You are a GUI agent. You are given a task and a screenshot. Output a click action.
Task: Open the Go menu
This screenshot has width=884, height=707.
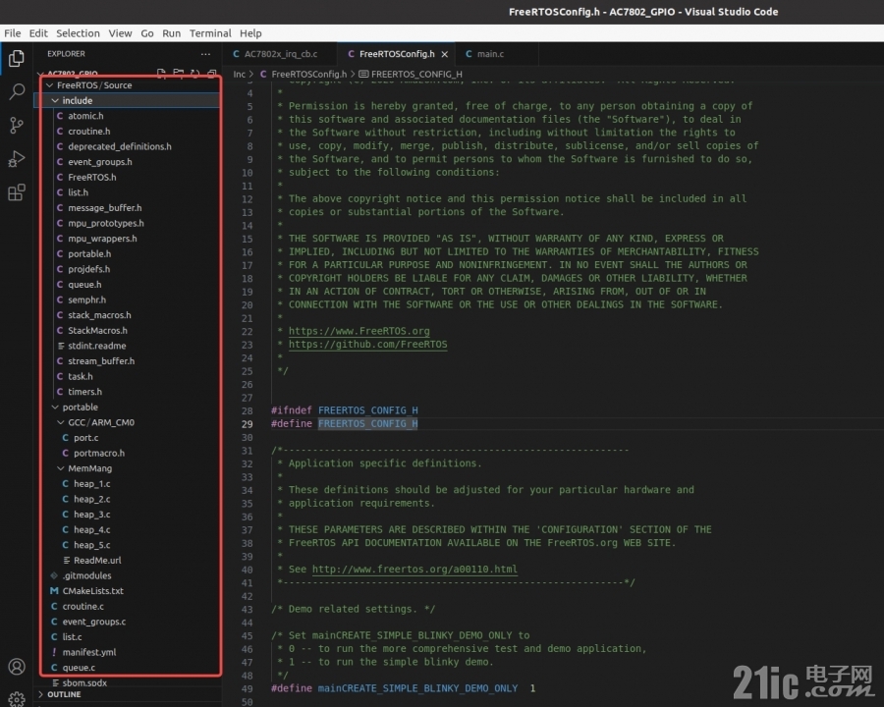147,33
